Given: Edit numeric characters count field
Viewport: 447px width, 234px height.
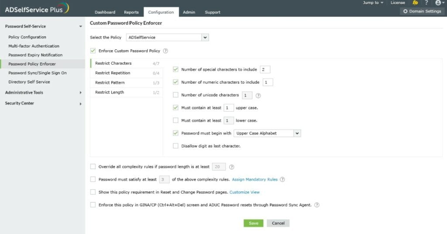Looking at the screenshot, I should tap(268, 83).
